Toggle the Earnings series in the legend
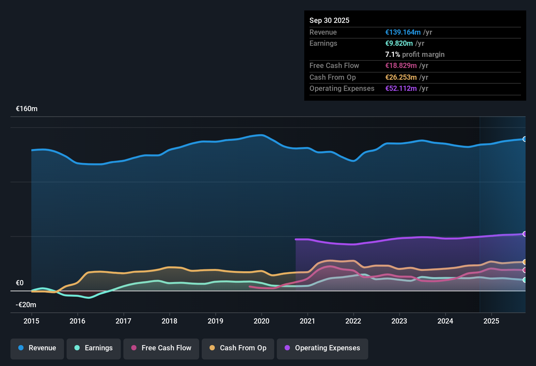 [93, 348]
